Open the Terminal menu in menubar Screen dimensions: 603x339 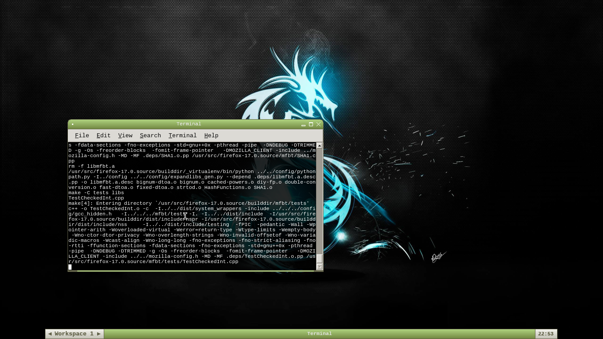tap(182, 136)
